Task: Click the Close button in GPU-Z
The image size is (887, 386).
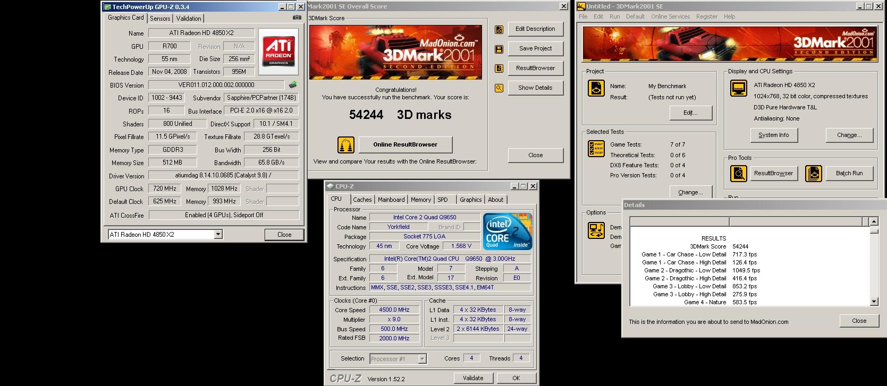Action: [x=284, y=234]
